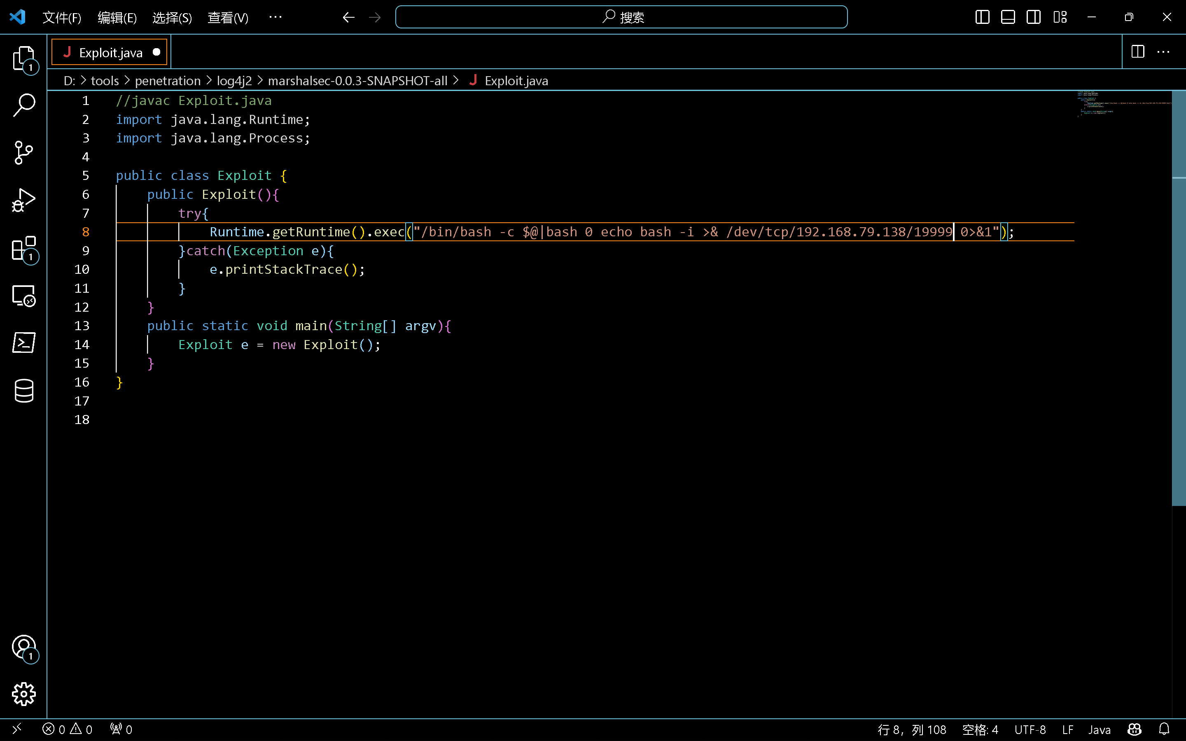
Task: Expand the tools breadcrumb
Action: pyautogui.click(x=105, y=80)
